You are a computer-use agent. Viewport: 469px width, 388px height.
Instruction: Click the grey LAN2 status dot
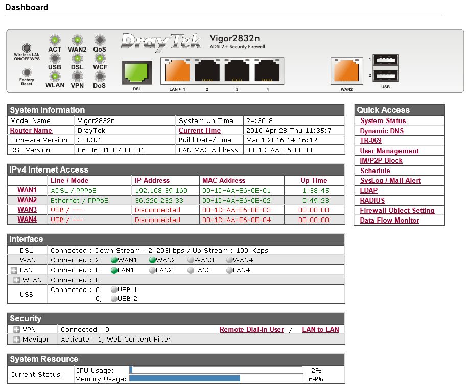click(152, 270)
